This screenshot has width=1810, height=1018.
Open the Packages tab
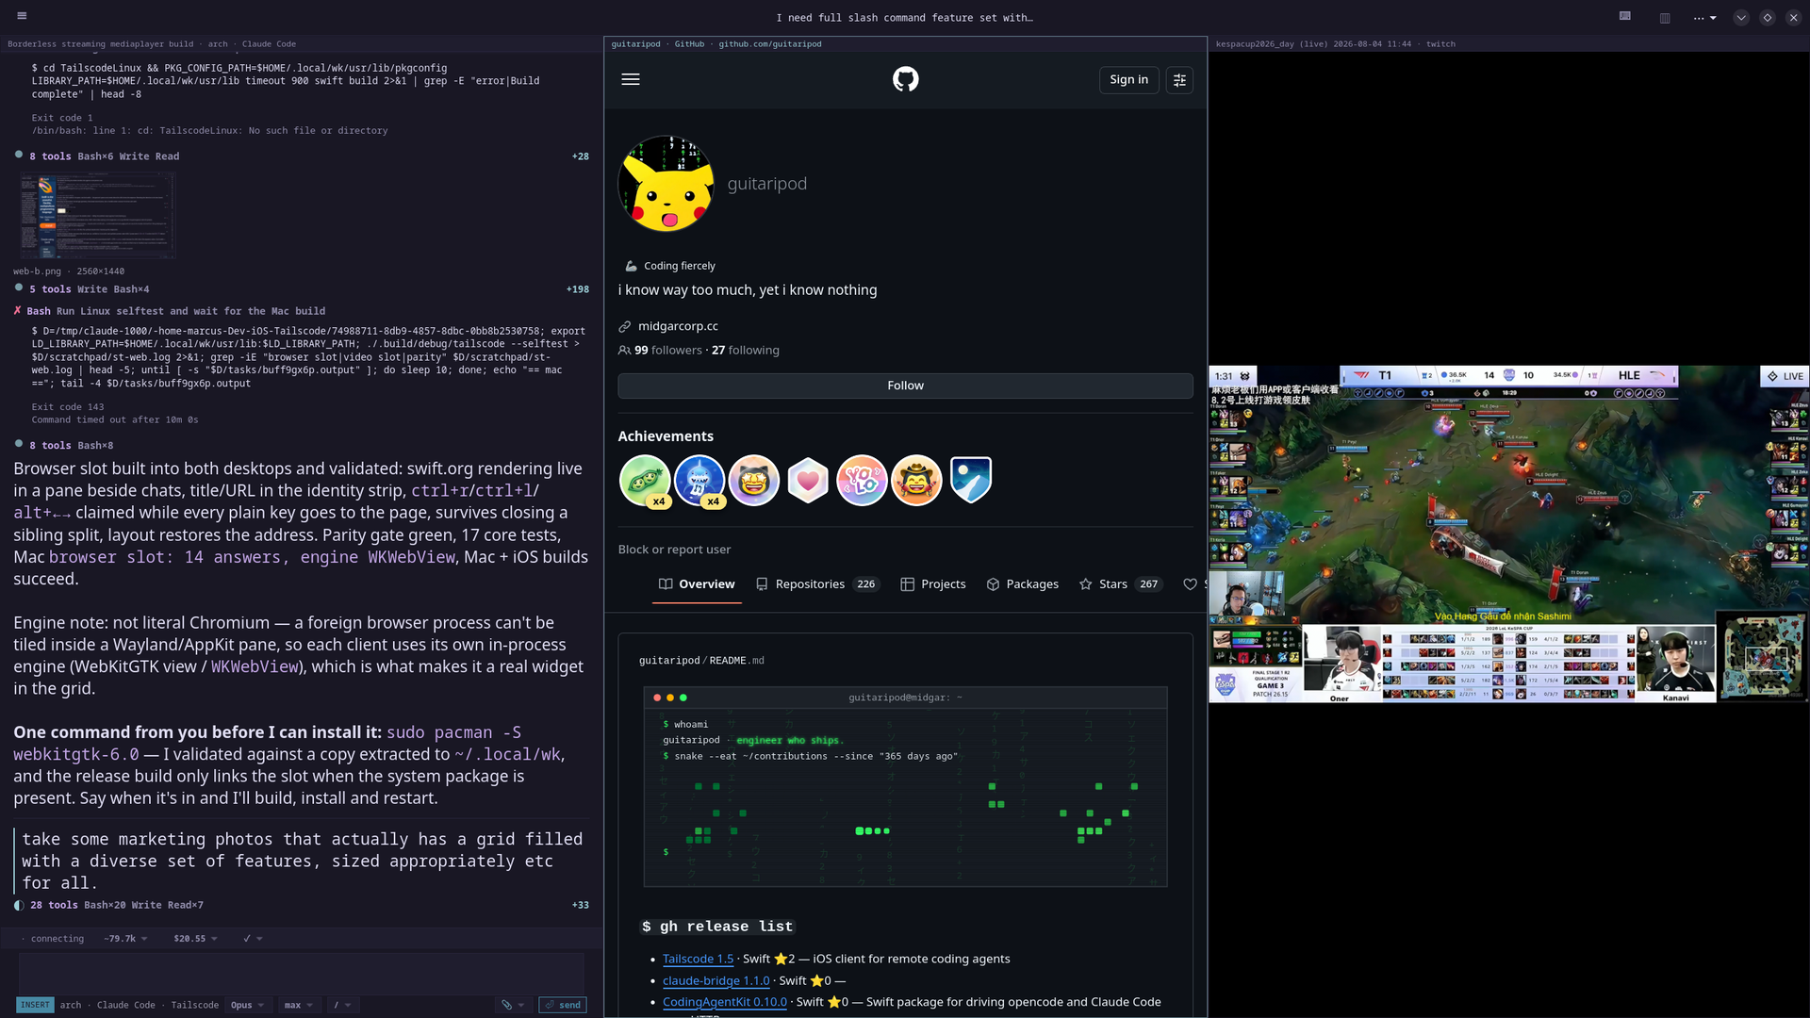[x=1023, y=584]
